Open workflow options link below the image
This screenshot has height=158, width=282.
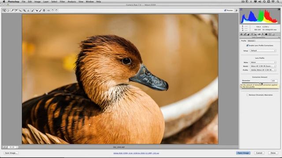136,153
